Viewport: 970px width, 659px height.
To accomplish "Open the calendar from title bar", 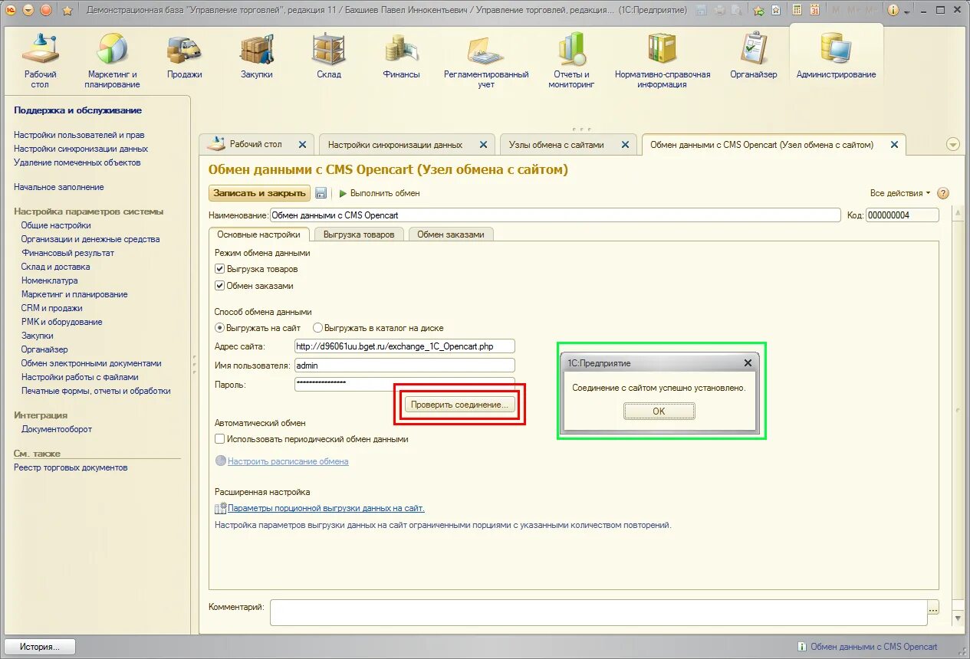I will (814, 10).
